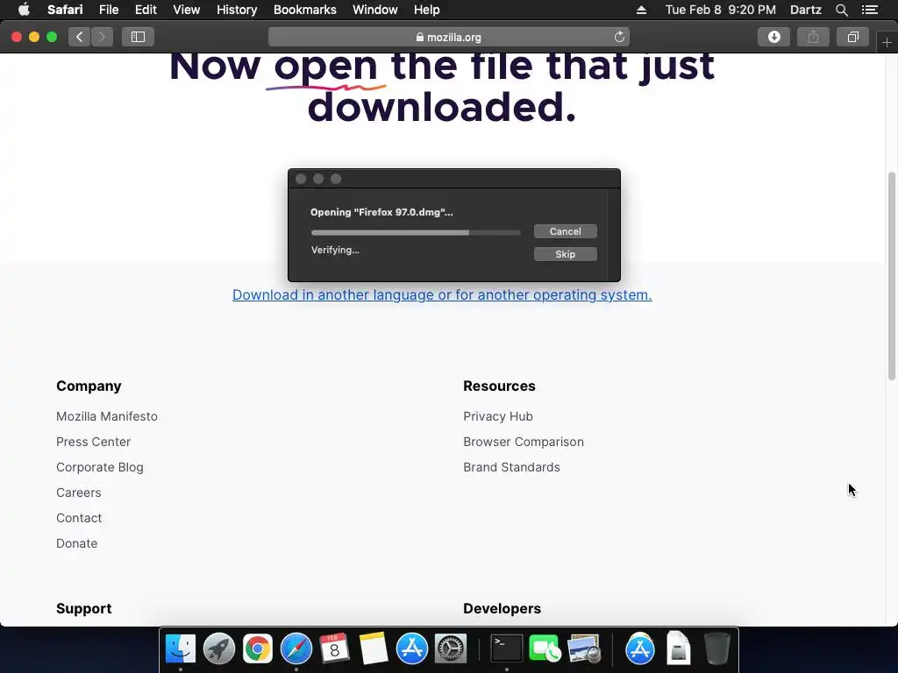This screenshot has width=898, height=673.
Task: Show the tab overview in Safari
Action: [852, 37]
